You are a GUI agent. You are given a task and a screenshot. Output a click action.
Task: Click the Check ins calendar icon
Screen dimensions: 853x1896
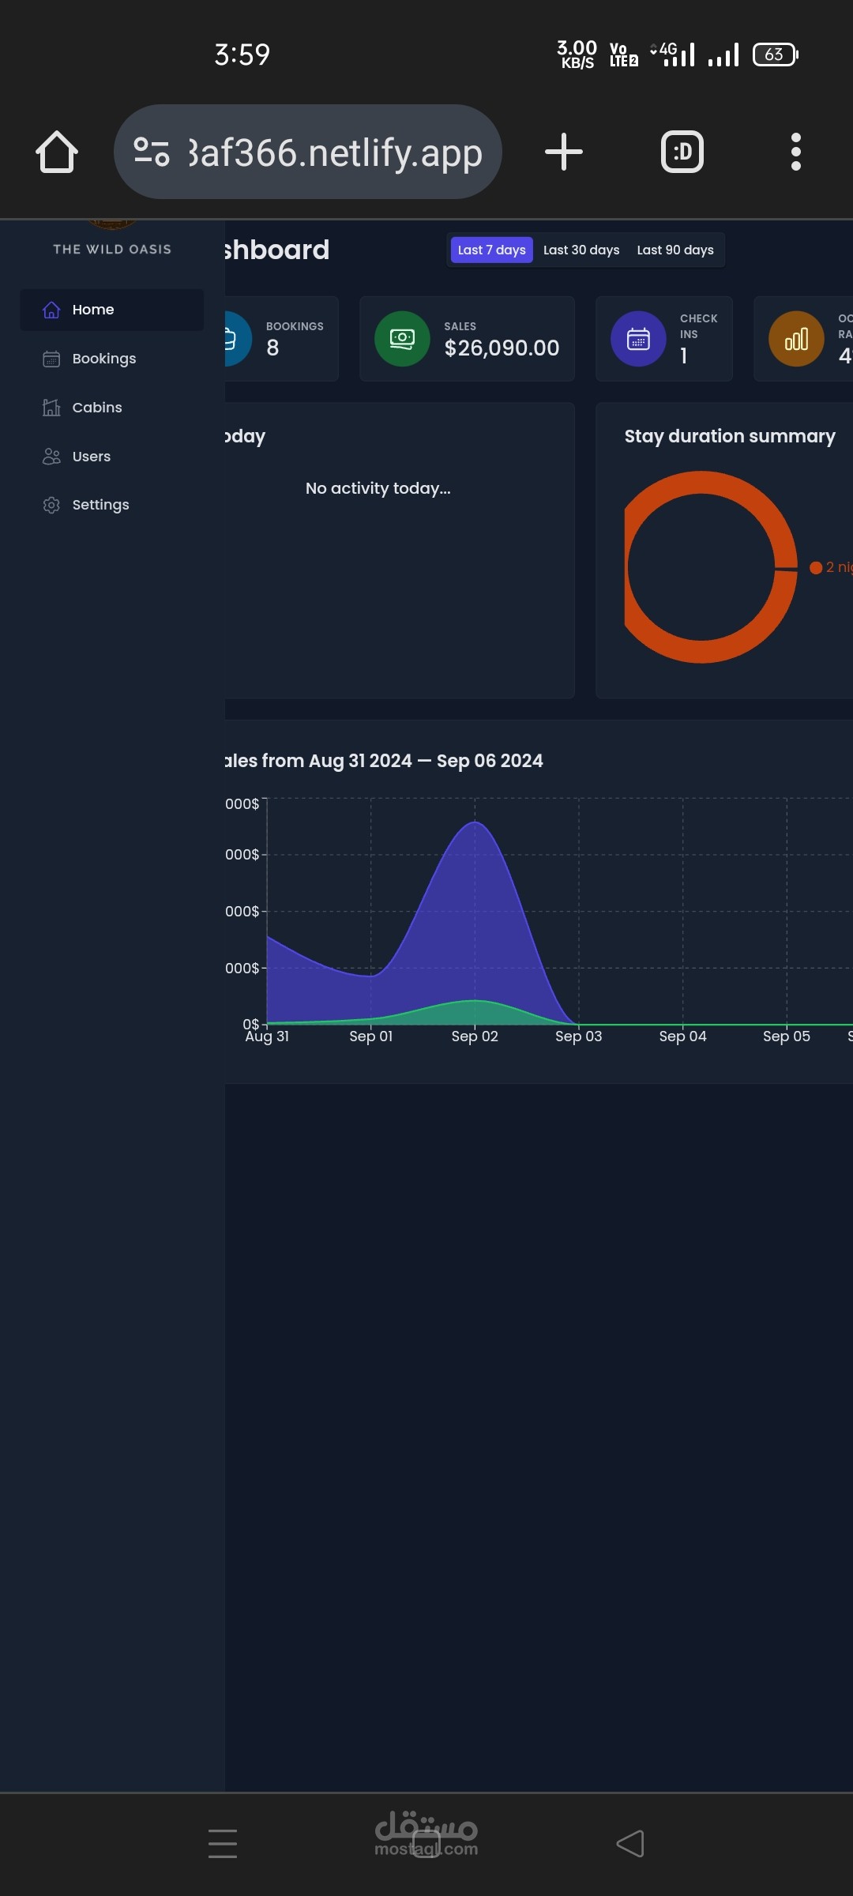pos(638,339)
